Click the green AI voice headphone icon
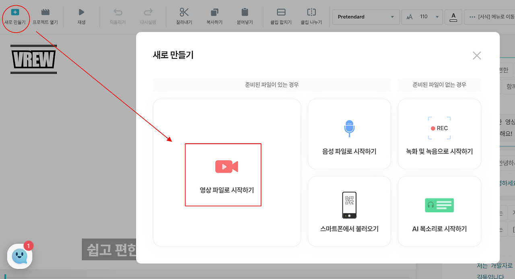The height and width of the screenshot is (279, 515). click(x=439, y=205)
